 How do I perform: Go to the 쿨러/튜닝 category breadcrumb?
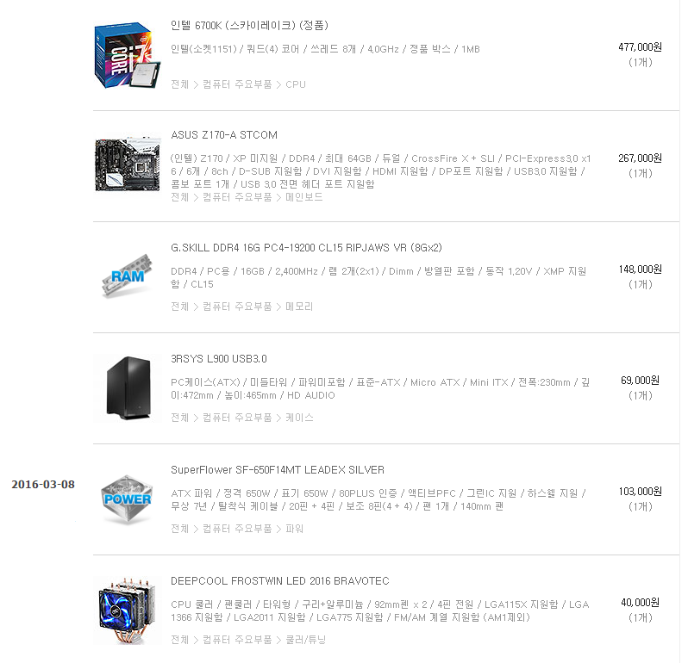coord(305,640)
